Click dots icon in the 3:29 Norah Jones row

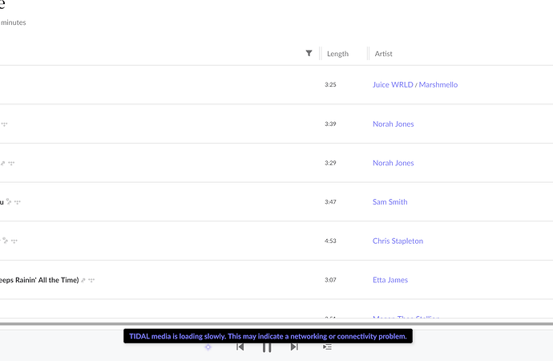click(x=11, y=164)
